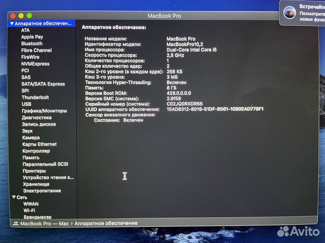Open the Catalina notification icon

289,13
